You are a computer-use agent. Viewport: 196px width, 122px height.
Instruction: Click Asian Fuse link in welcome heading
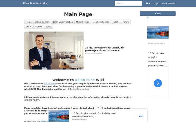tap(85, 80)
